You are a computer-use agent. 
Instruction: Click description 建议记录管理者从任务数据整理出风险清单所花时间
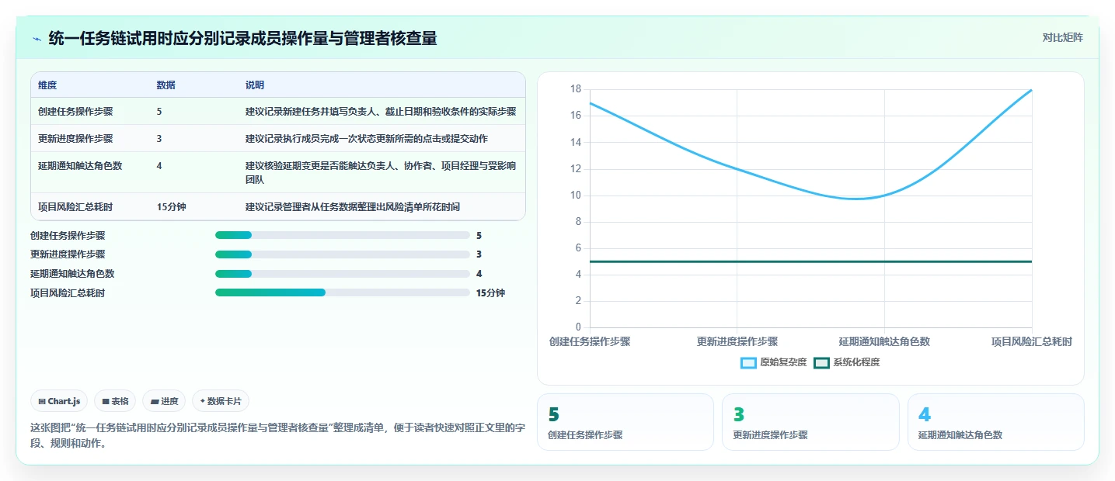[x=352, y=206]
